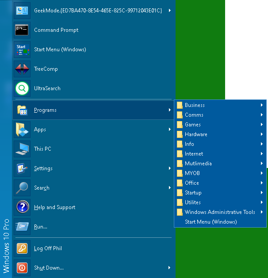The image size is (268, 278).
Task: Click the Settings label text
Action: pyautogui.click(x=43, y=168)
